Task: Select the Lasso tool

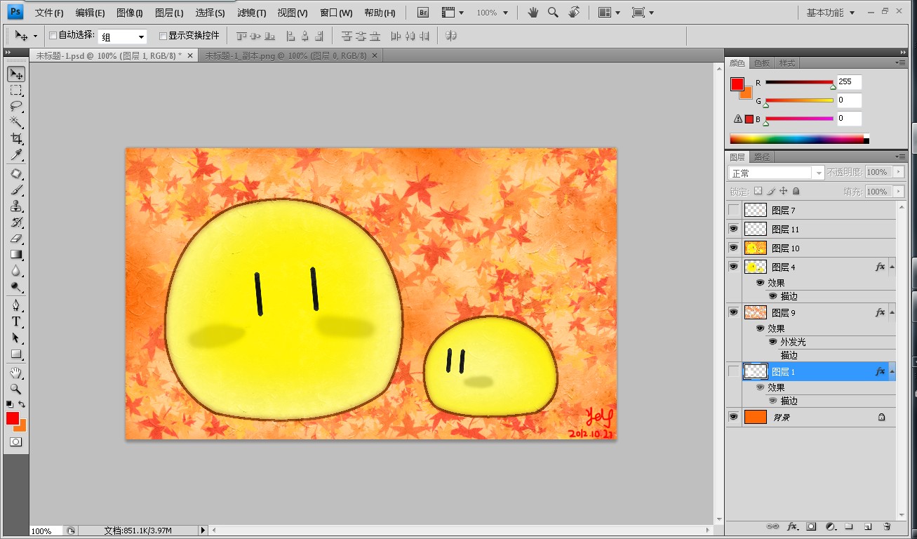Action: pyautogui.click(x=16, y=107)
